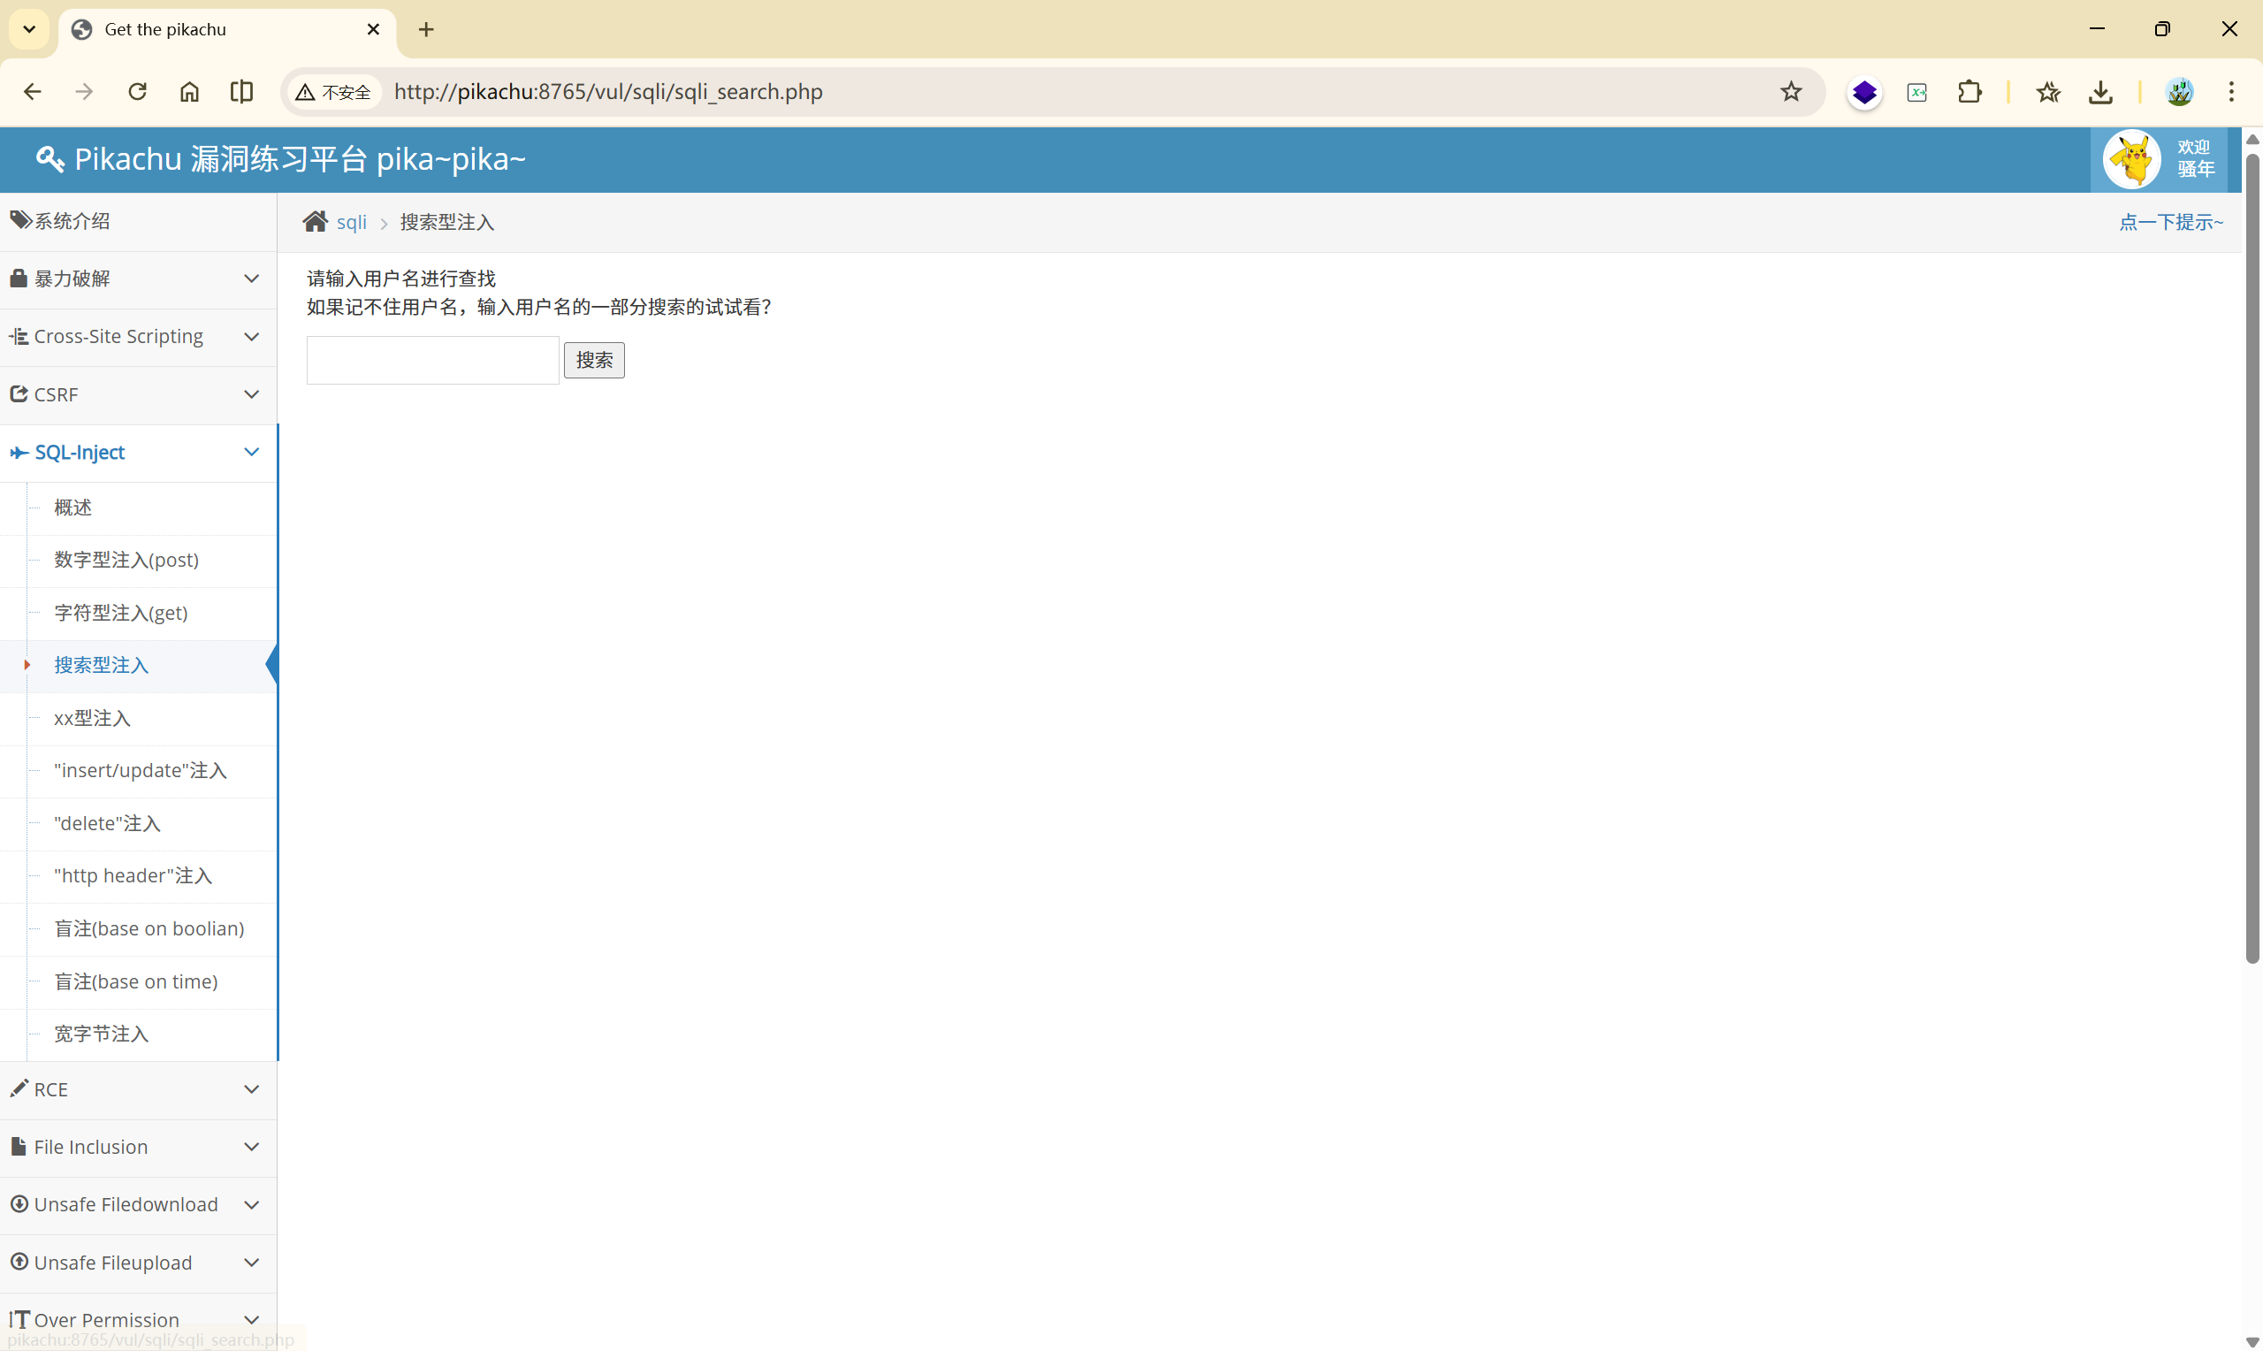The height and width of the screenshot is (1351, 2263).
Task: Bookmark this page with star icon
Action: coord(1791,92)
